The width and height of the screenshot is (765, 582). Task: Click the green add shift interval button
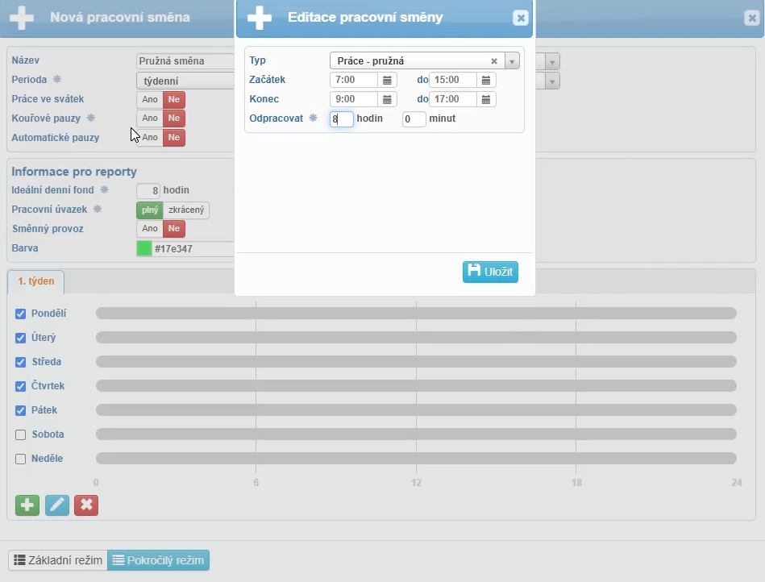pyautogui.click(x=27, y=505)
